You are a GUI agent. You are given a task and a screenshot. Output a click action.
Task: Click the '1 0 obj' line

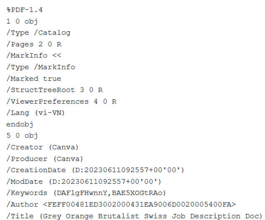(22, 21)
